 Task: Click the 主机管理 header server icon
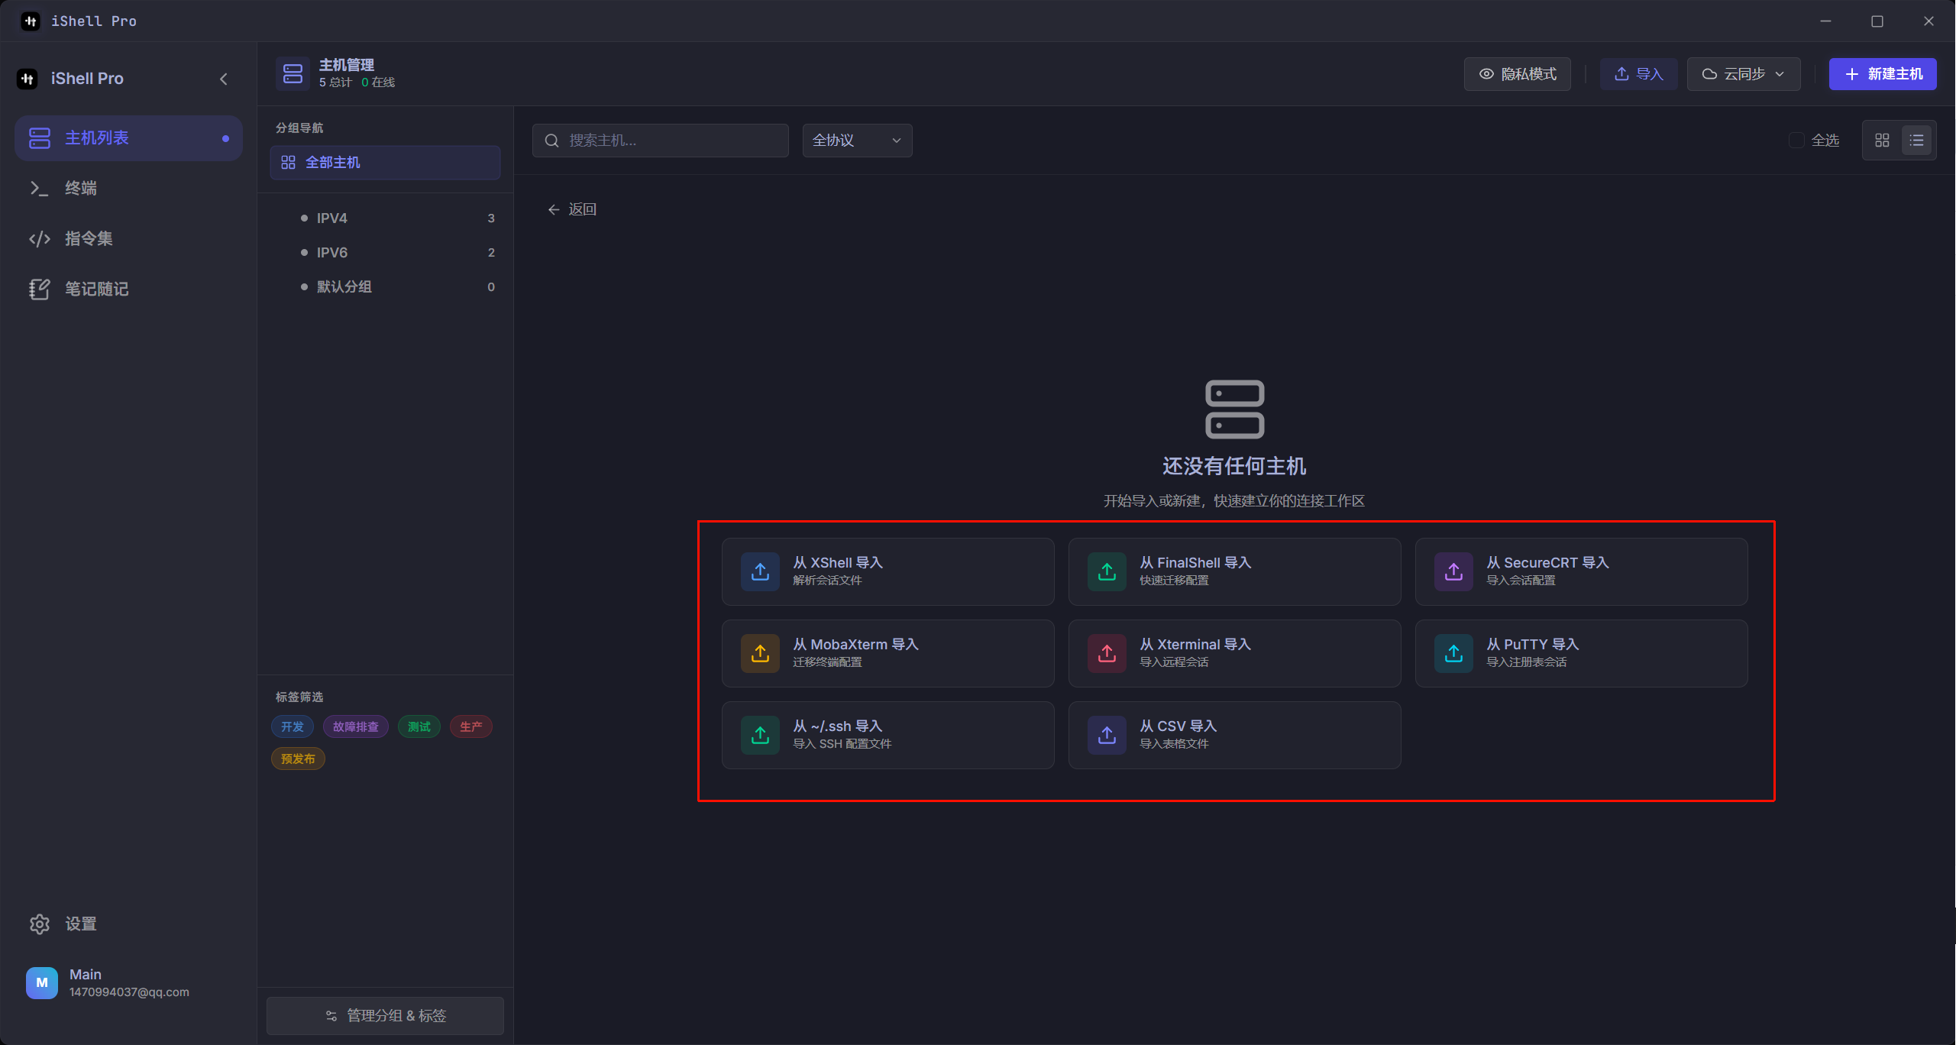293,73
